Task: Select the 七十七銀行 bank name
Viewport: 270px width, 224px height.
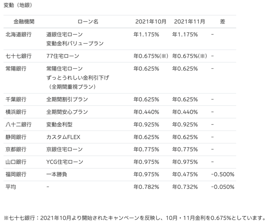Action: click(x=18, y=56)
